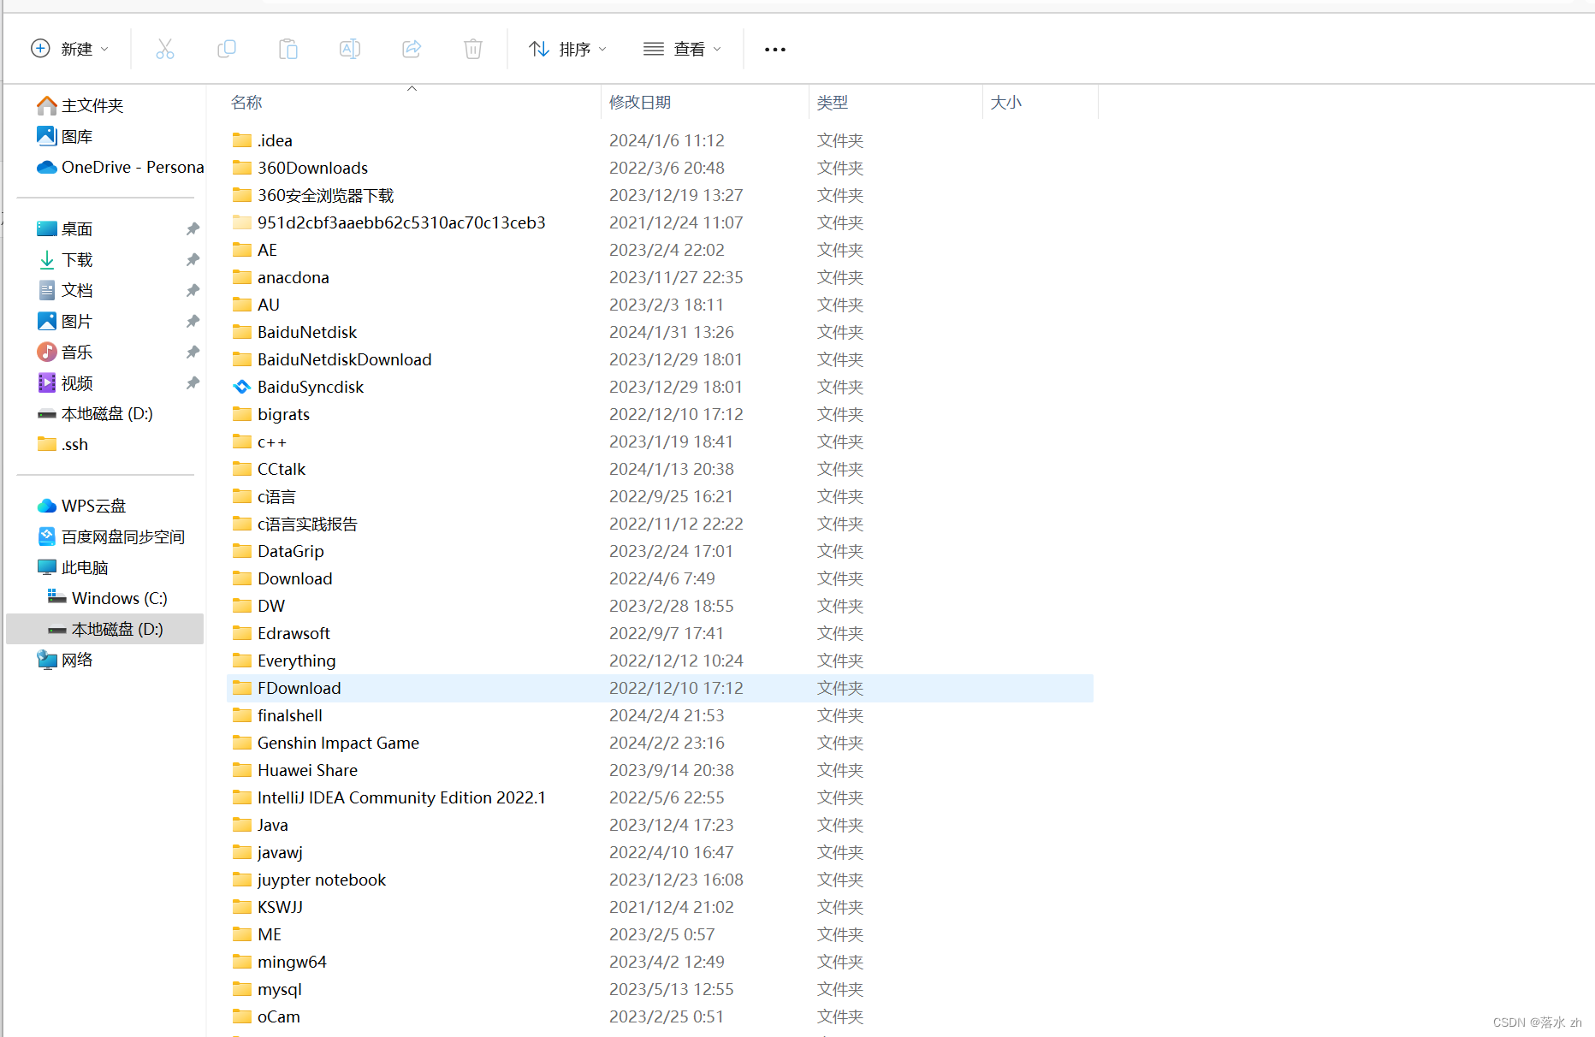The height and width of the screenshot is (1037, 1595).
Task: Go to 文档 Documents quick access
Action: [65, 290]
